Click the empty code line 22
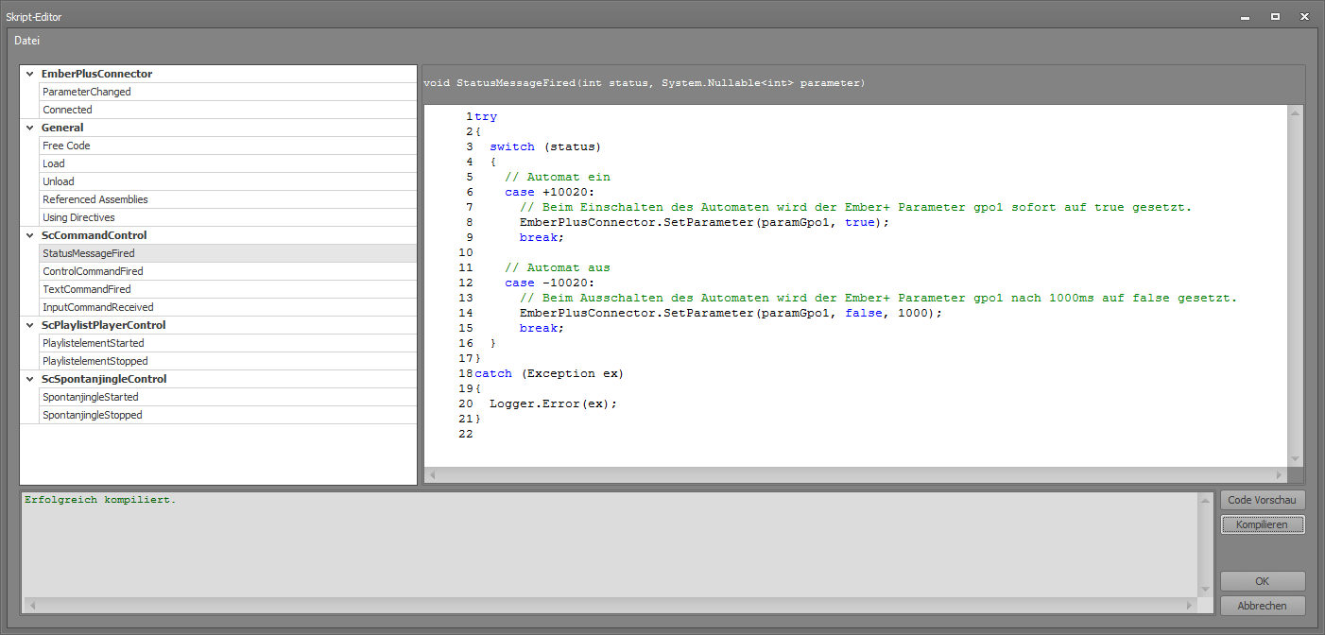 (x=879, y=434)
